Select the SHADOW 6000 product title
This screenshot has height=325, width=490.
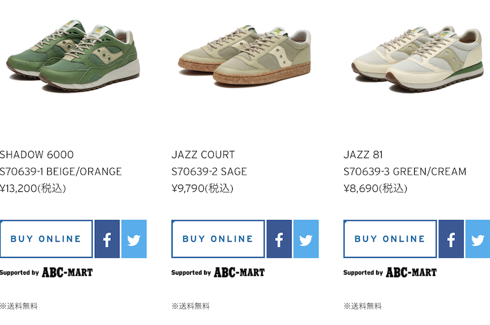coord(37,155)
